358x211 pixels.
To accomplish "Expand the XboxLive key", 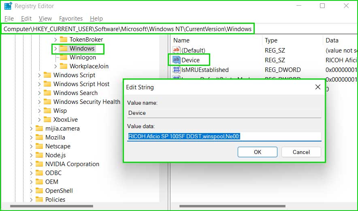I will pos(39,120).
